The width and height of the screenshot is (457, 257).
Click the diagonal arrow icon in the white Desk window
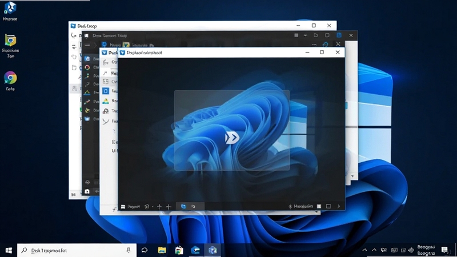pos(105,73)
